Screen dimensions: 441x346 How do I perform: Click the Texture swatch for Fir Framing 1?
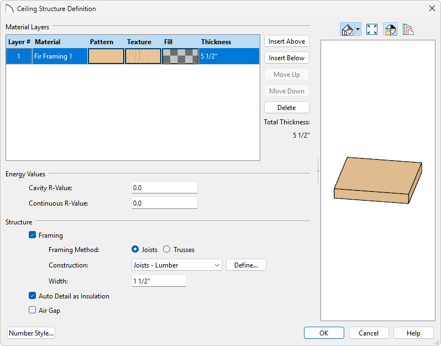click(x=143, y=56)
